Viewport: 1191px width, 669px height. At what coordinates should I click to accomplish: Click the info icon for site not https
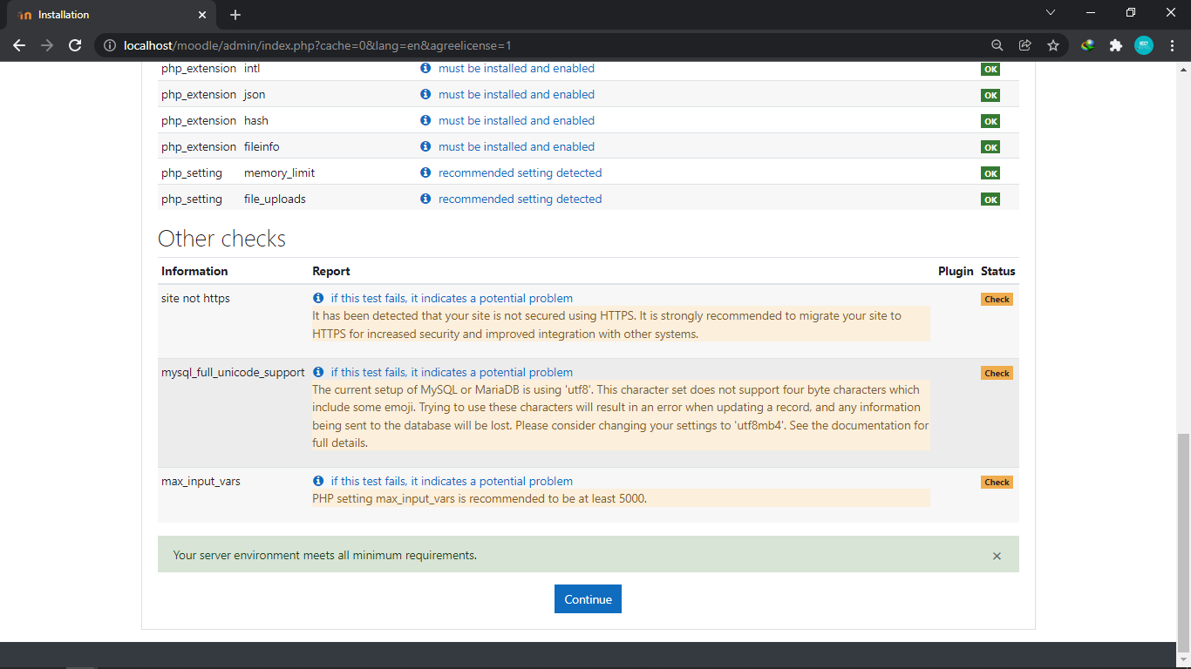[318, 298]
